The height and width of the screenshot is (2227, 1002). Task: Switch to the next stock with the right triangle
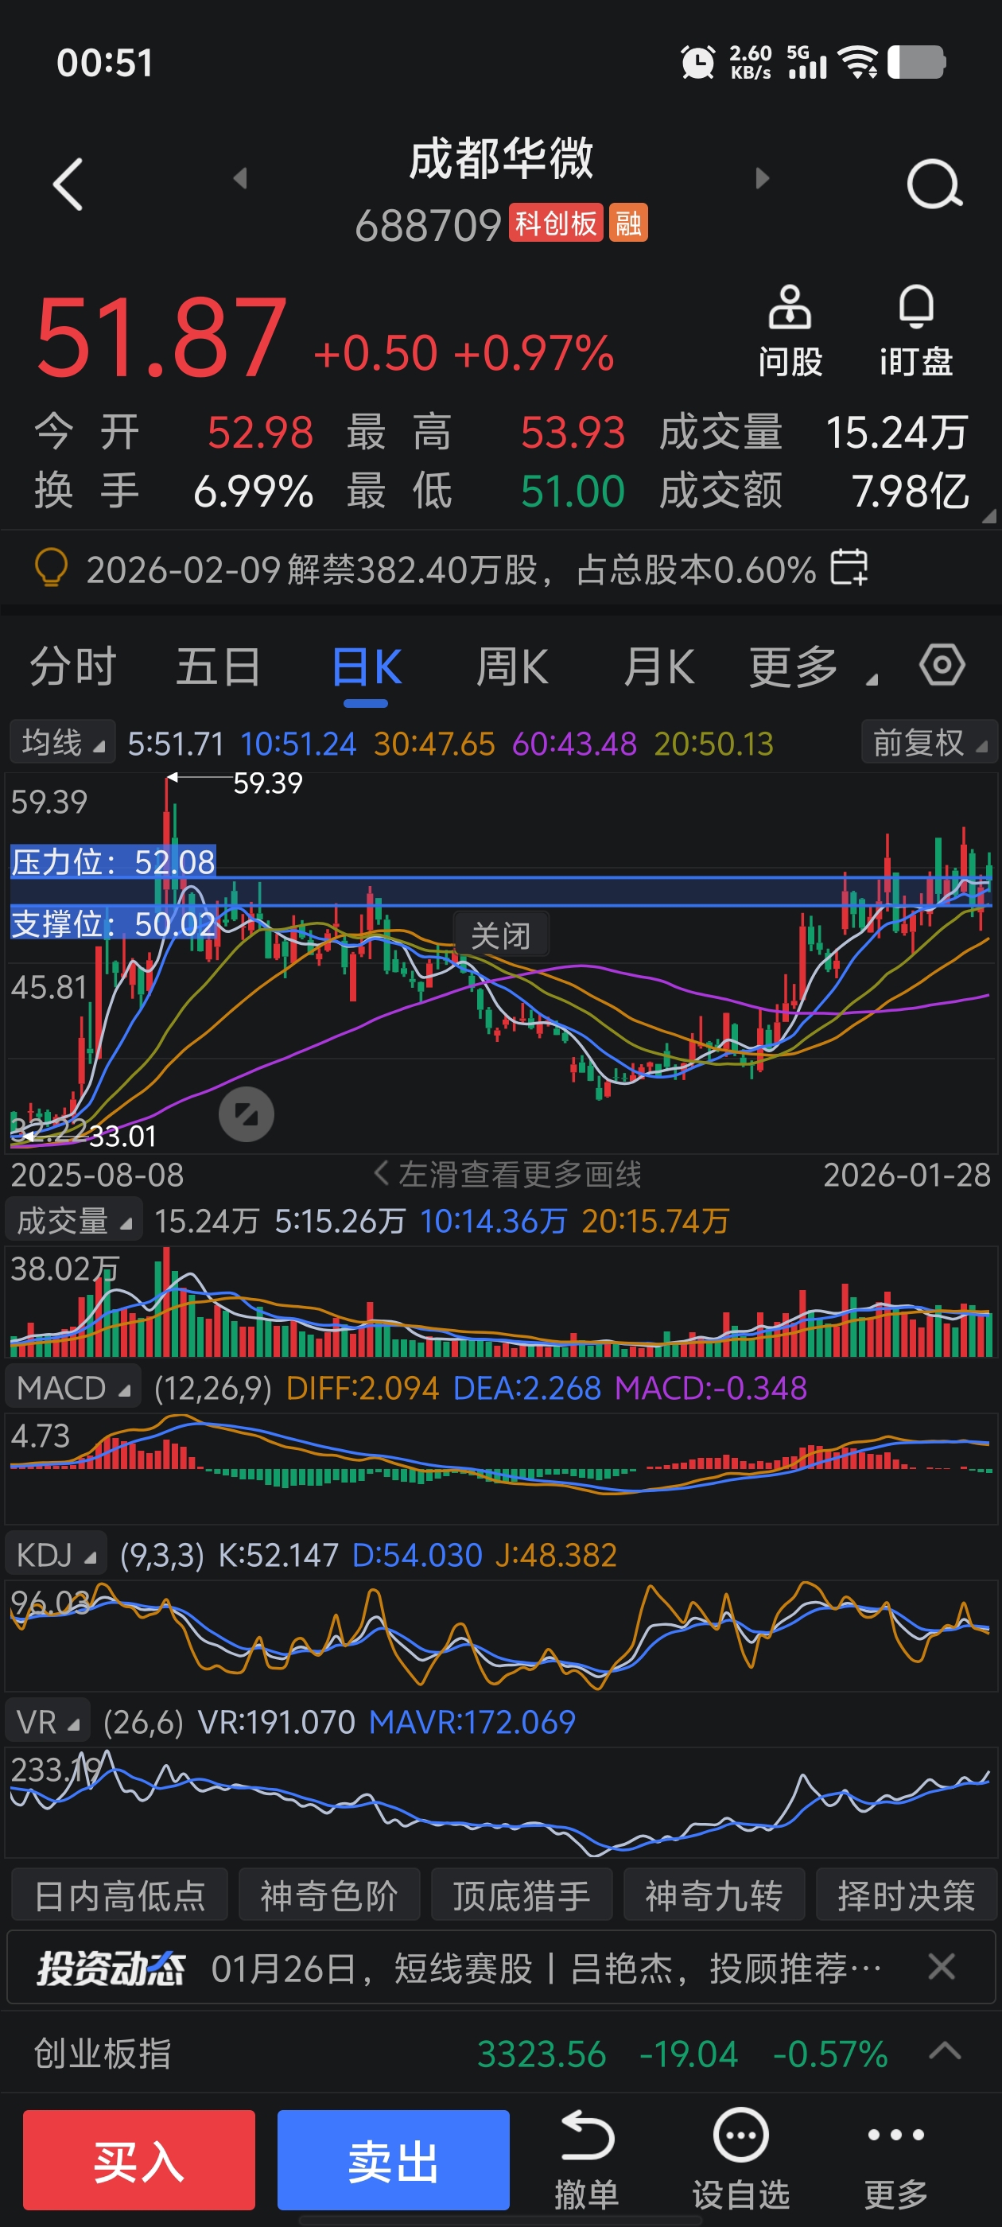tap(762, 178)
